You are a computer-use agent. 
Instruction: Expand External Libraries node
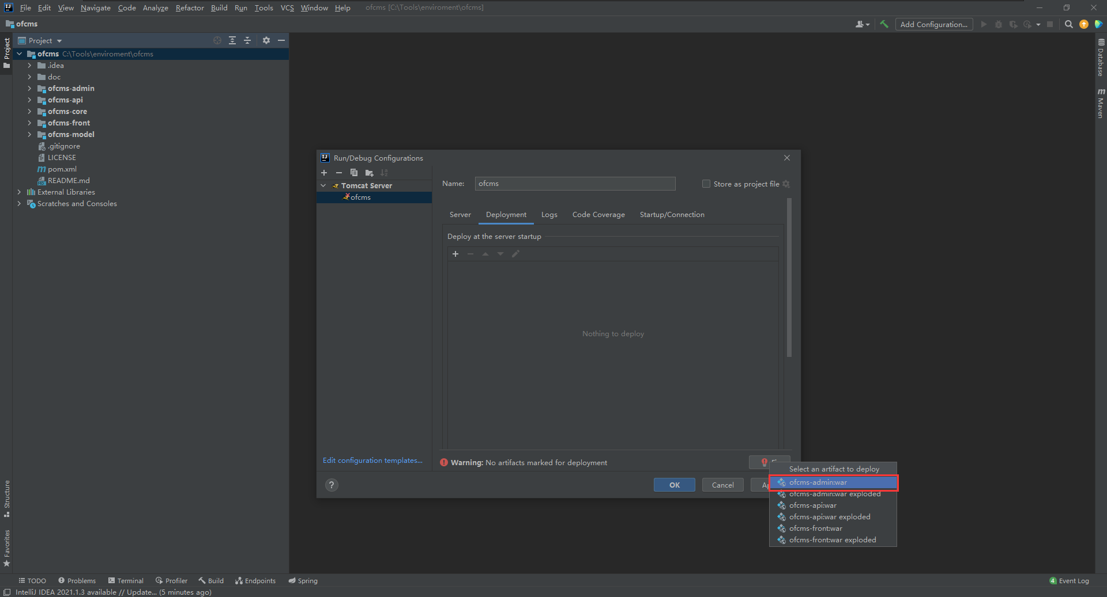pos(19,192)
